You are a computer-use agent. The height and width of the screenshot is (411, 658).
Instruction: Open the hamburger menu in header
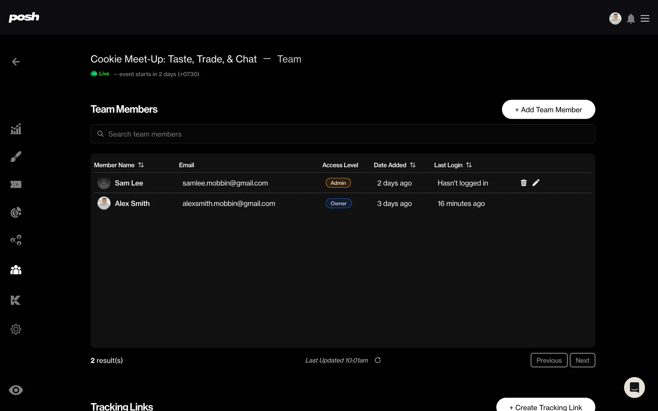click(x=645, y=18)
